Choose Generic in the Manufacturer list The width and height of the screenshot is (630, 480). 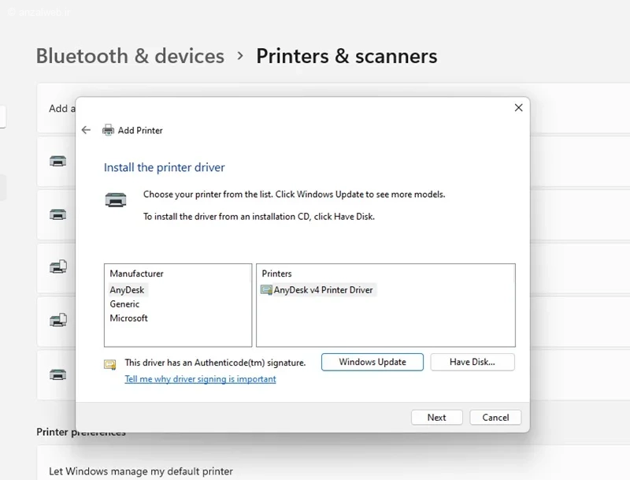pos(124,304)
